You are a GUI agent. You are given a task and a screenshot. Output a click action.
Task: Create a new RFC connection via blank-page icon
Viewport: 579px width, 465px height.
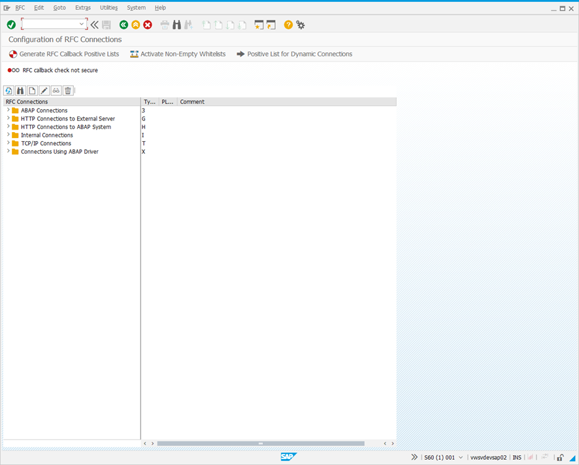31,90
